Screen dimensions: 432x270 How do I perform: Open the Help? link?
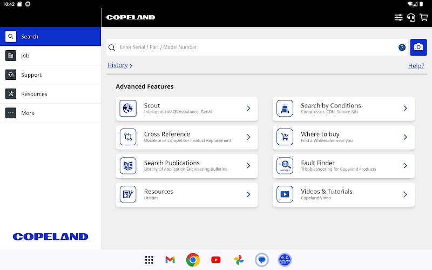(416, 65)
